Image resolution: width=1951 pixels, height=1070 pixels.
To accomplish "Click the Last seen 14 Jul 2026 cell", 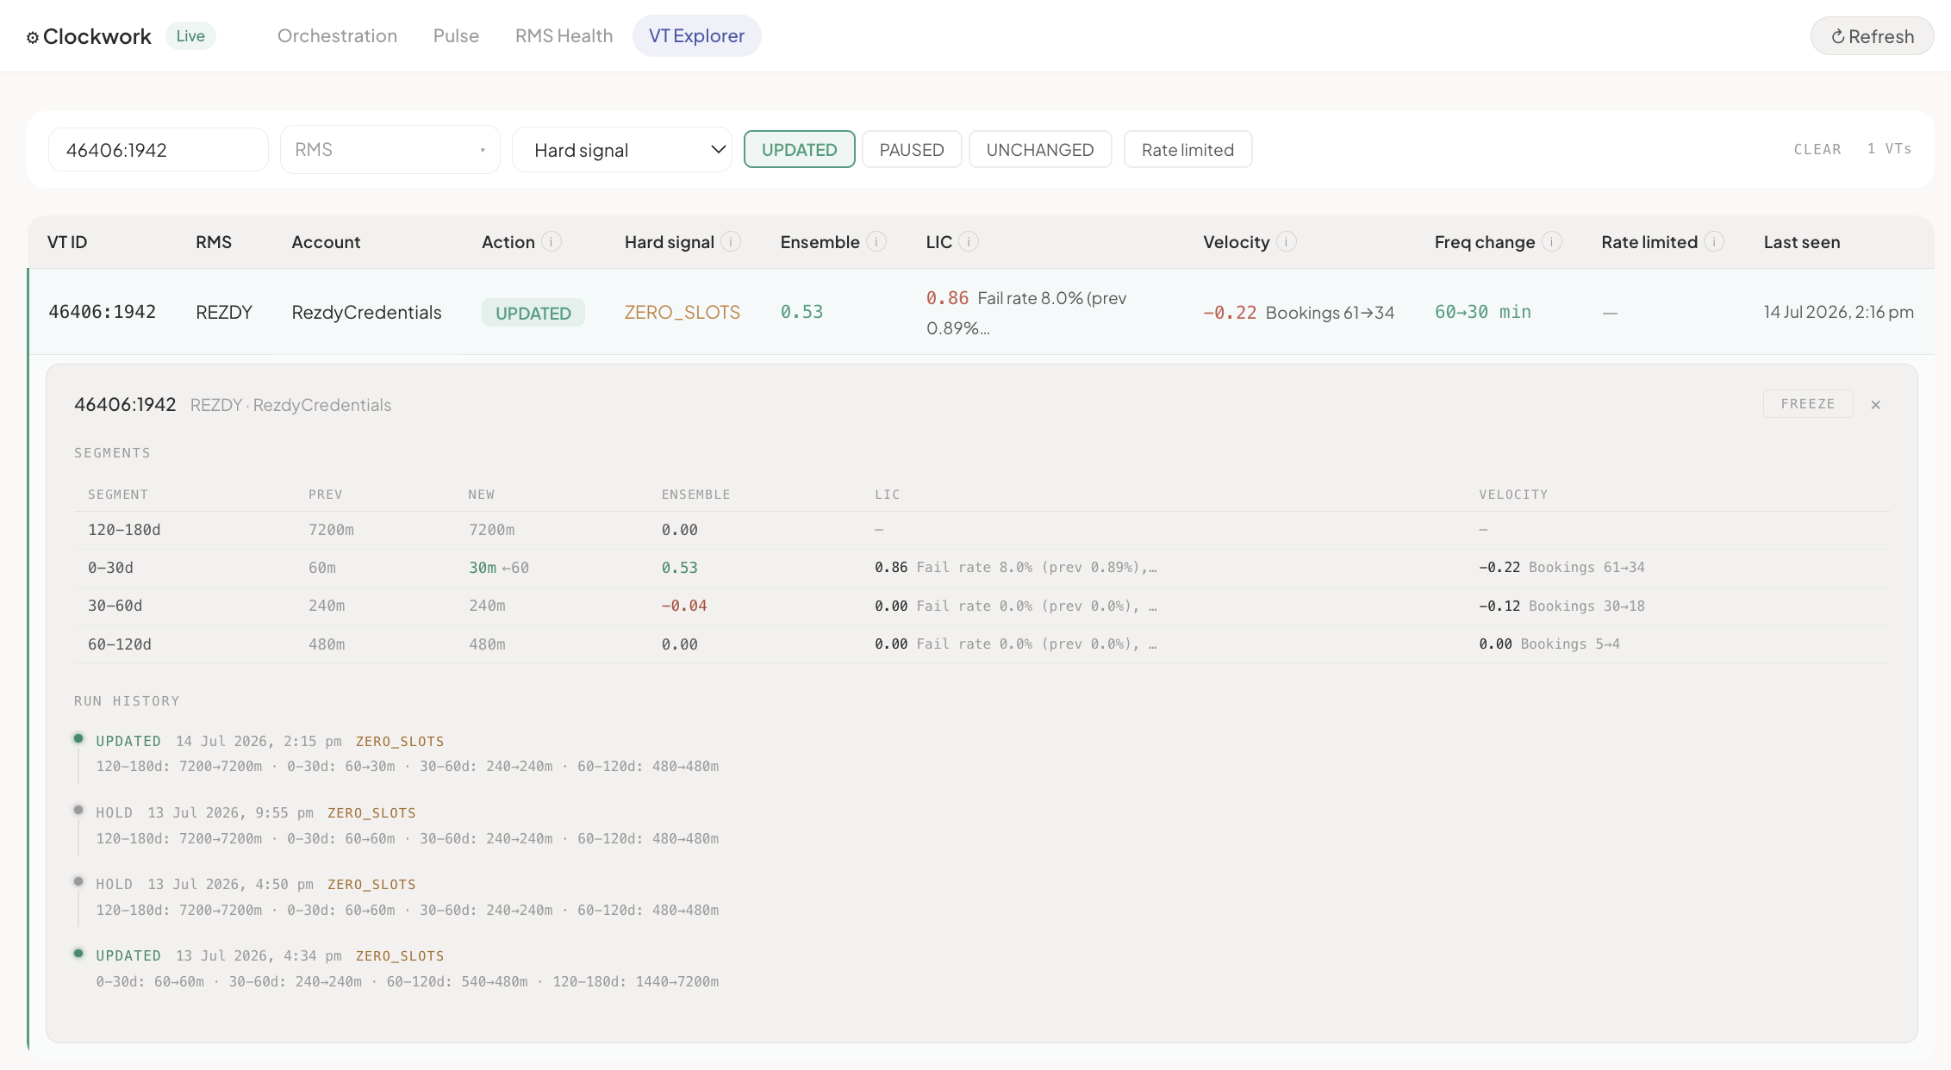I will click(x=1838, y=312).
